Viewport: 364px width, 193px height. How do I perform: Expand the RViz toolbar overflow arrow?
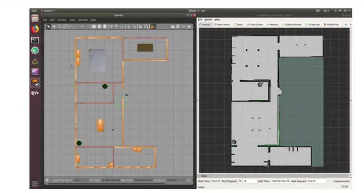coord(351,24)
